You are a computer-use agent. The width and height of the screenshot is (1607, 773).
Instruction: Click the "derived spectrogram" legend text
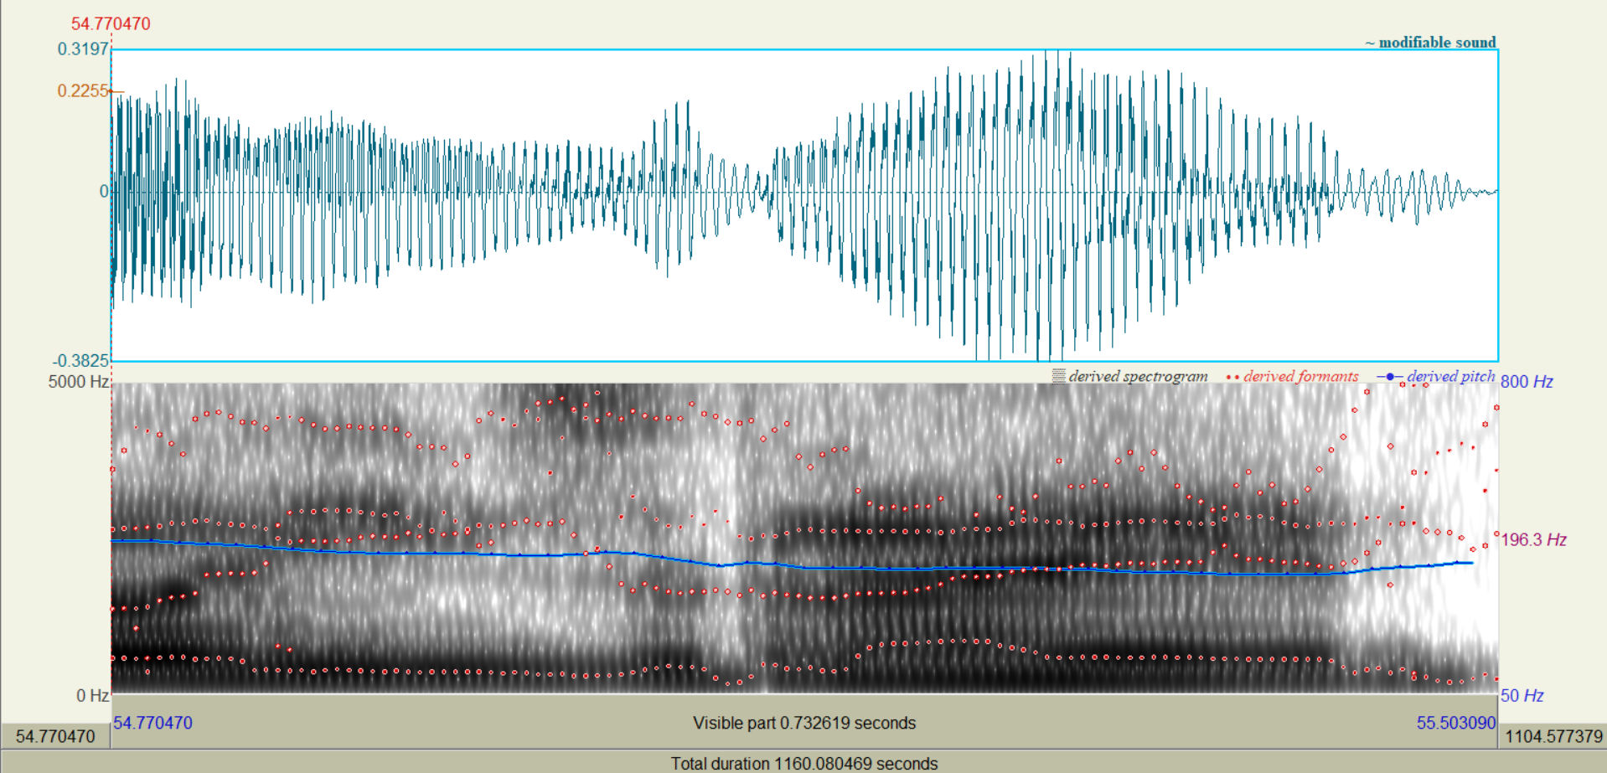coord(1138,377)
